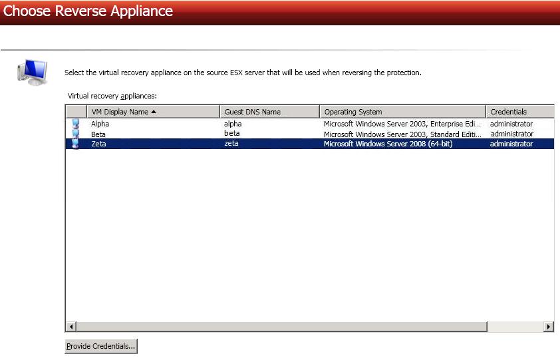Click the alpha guest DNS name cell
The height and width of the screenshot is (362, 560).
[x=233, y=124]
